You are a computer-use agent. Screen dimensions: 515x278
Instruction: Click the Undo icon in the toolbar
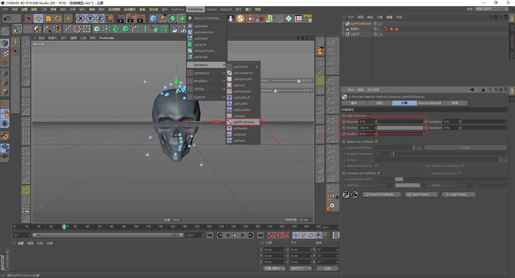7,18
